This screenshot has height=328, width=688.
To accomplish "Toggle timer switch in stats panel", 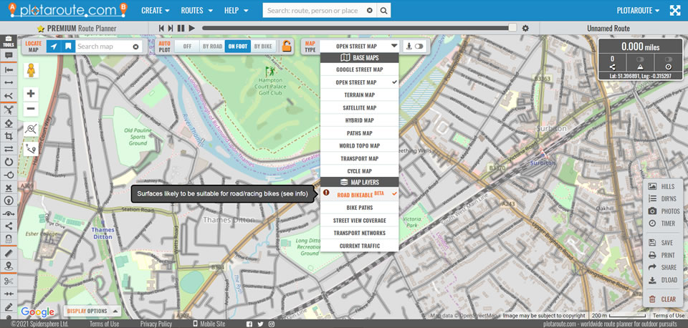I will (668, 59).
